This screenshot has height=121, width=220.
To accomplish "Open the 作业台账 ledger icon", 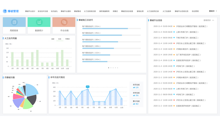I will (64, 22).
